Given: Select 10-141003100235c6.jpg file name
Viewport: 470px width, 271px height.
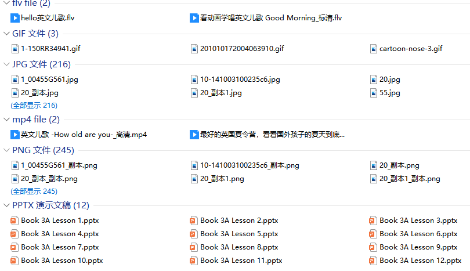Looking at the screenshot, I should (x=240, y=80).
